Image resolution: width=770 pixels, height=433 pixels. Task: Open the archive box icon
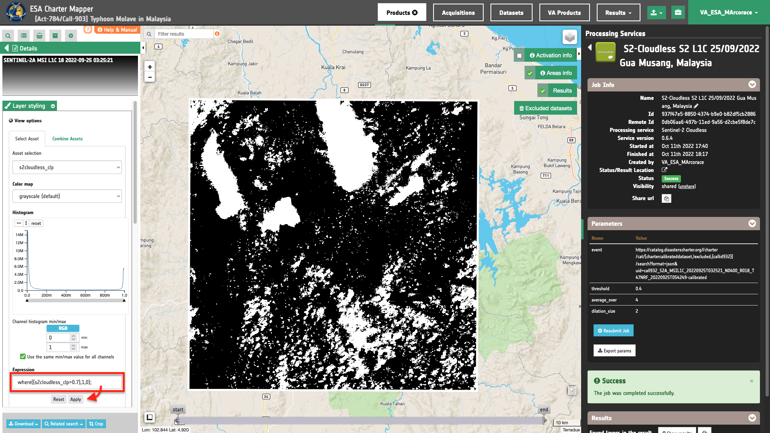[55, 36]
